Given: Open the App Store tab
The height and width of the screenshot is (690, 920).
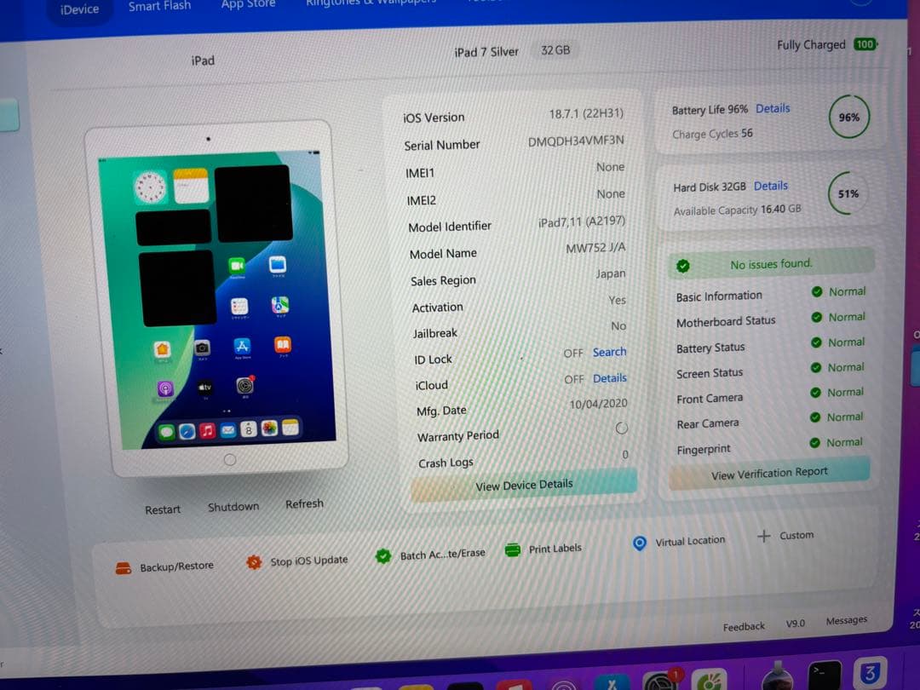Looking at the screenshot, I should tap(247, 4).
